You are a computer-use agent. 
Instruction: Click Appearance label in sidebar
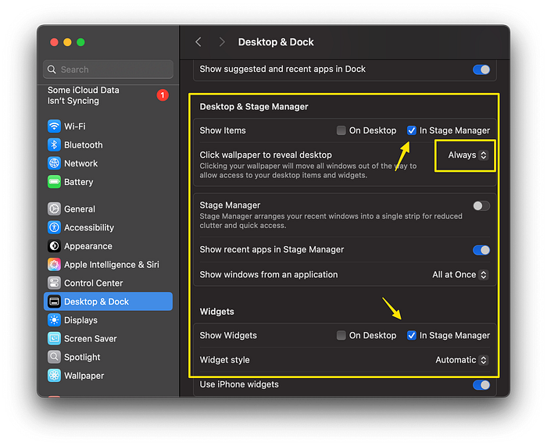[88, 246]
